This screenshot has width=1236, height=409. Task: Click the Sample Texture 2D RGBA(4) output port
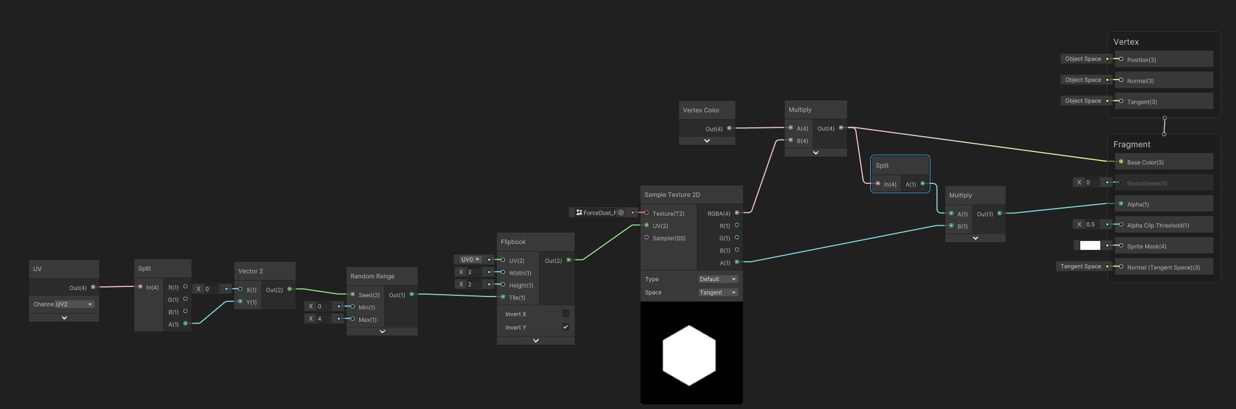click(x=737, y=213)
